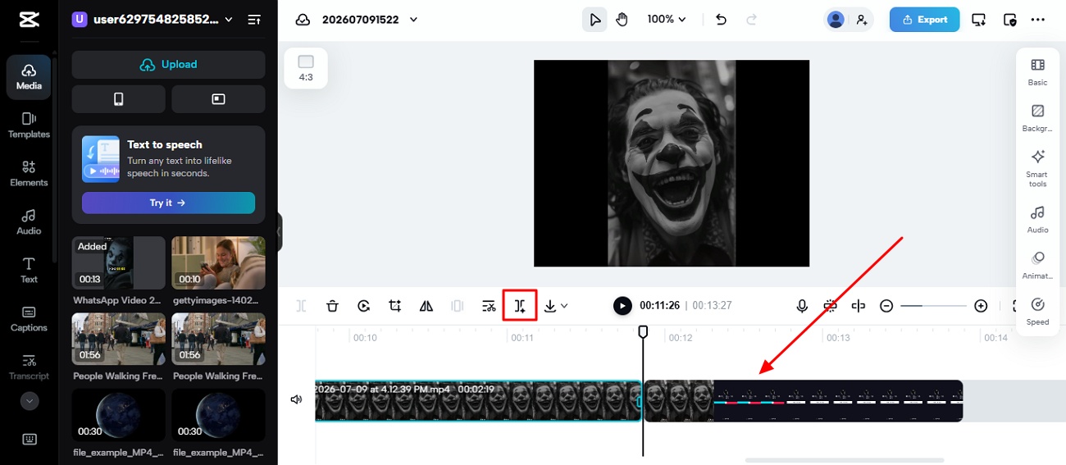Open the Elements panel
The image size is (1066, 465).
pyautogui.click(x=29, y=174)
